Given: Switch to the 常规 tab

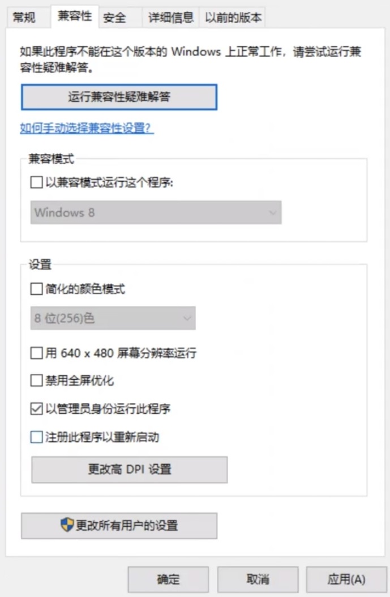Looking at the screenshot, I should point(24,18).
